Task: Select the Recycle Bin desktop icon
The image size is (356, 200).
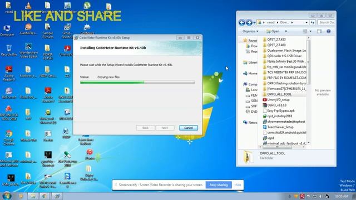Action: (x=9, y=51)
